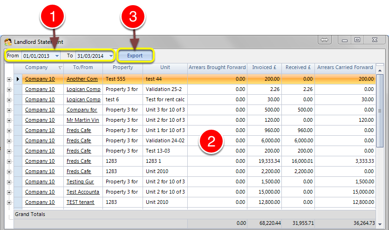Sort by the Property column header
This screenshot has width=389, height=230.
tap(123, 67)
